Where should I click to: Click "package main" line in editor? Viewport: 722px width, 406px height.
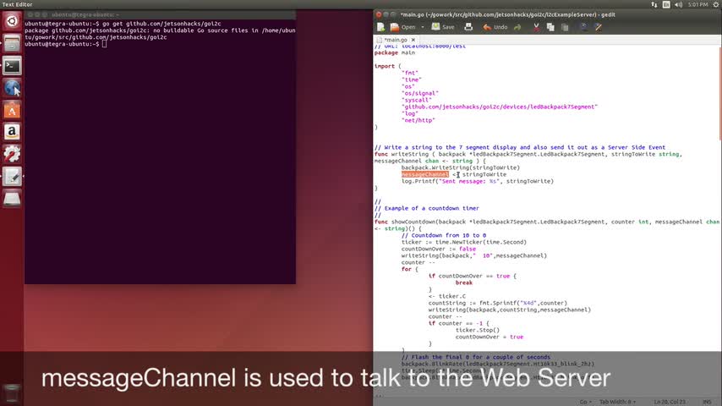[x=395, y=52]
